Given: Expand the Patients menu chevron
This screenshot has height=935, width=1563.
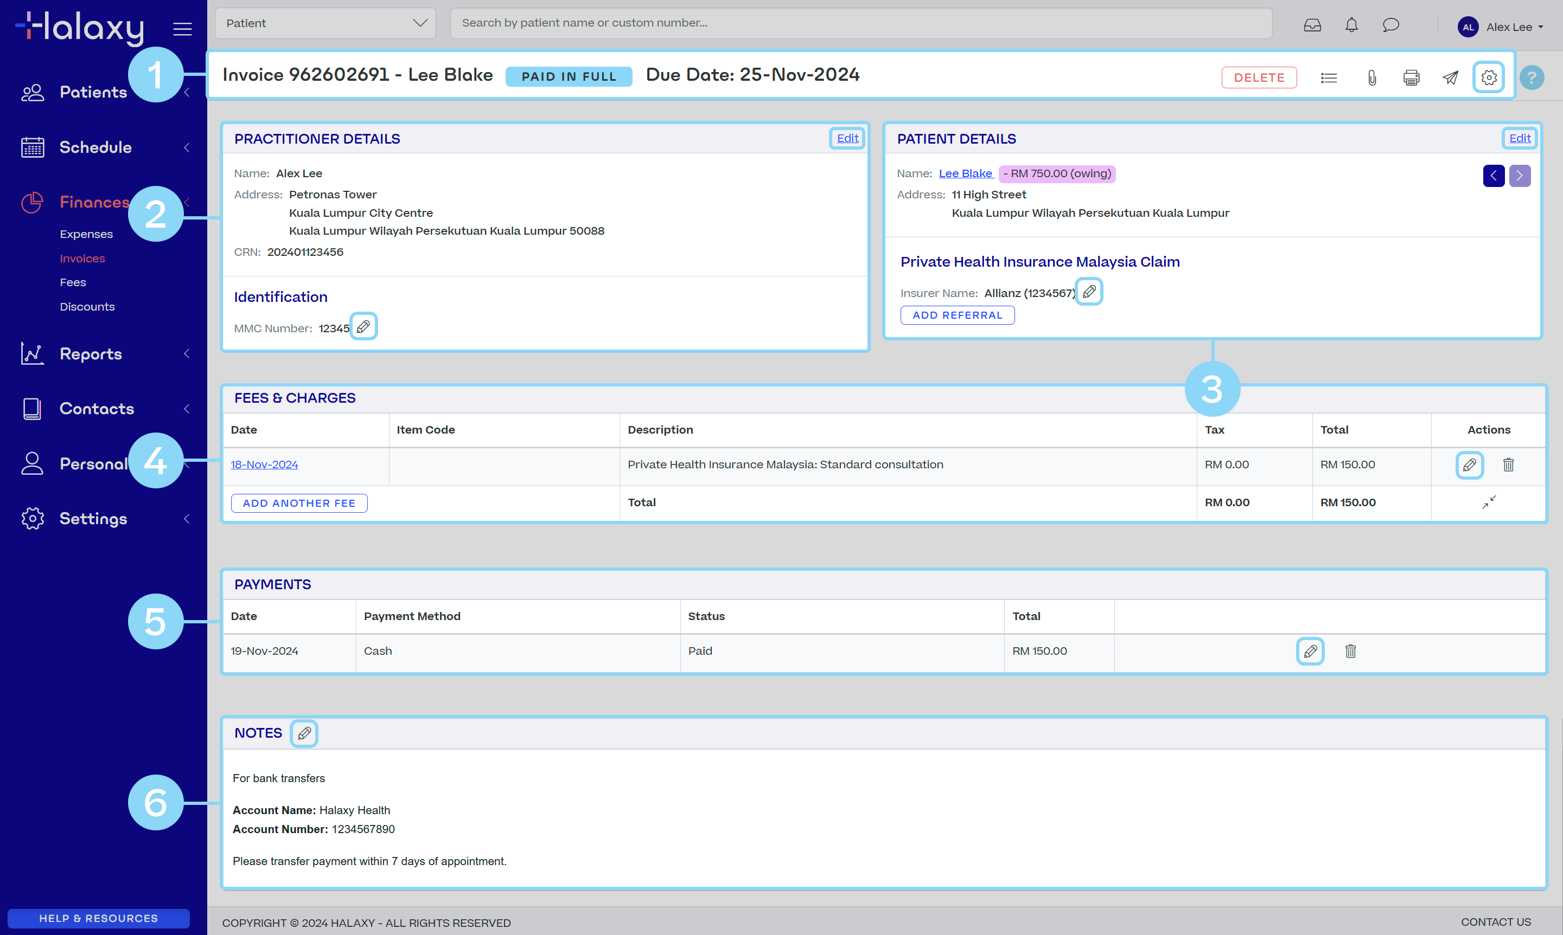Looking at the screenshot, I should (187, 92).
